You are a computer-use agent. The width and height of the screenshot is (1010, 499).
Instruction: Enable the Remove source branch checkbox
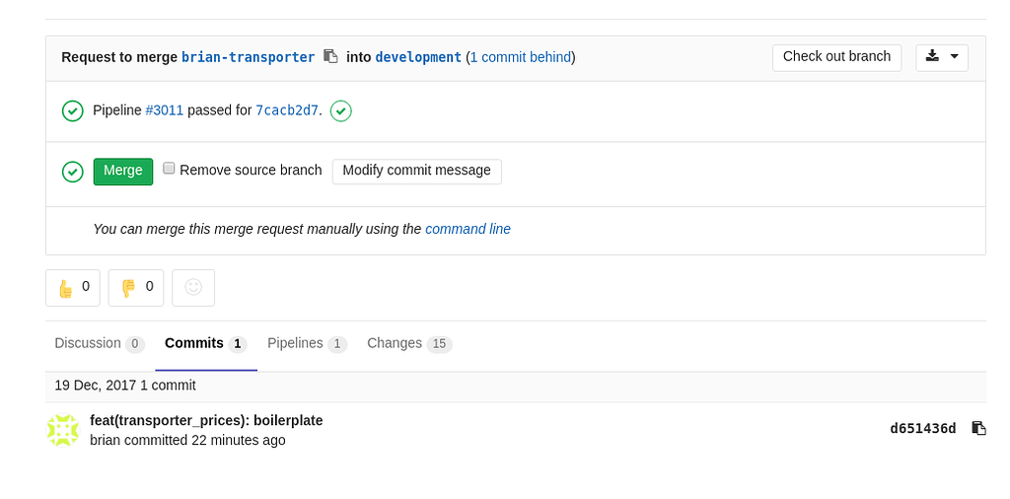pyautogui.click(x=169, y=169)
